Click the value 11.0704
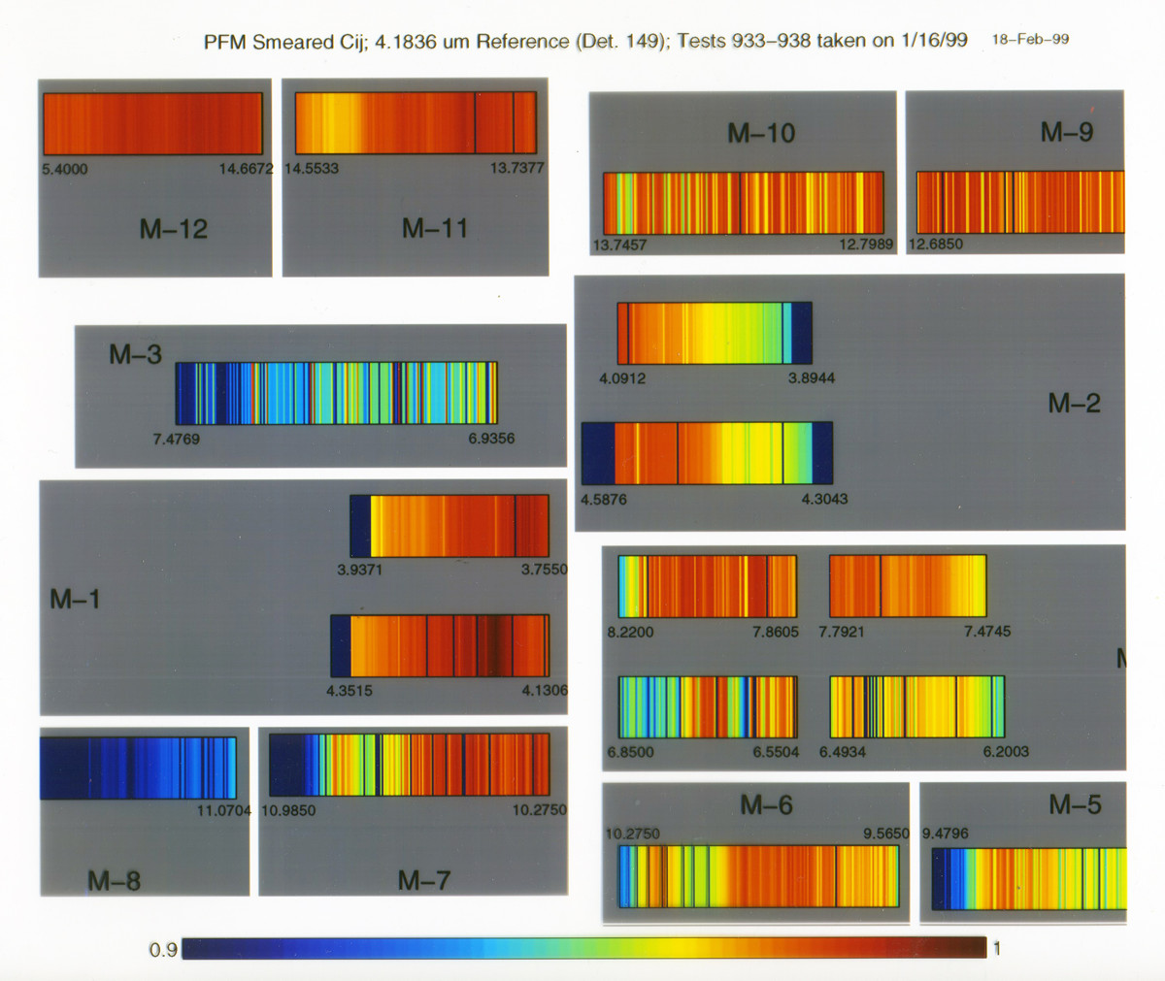This screenshot has width=1165, height=981. (x=224, y=810)
